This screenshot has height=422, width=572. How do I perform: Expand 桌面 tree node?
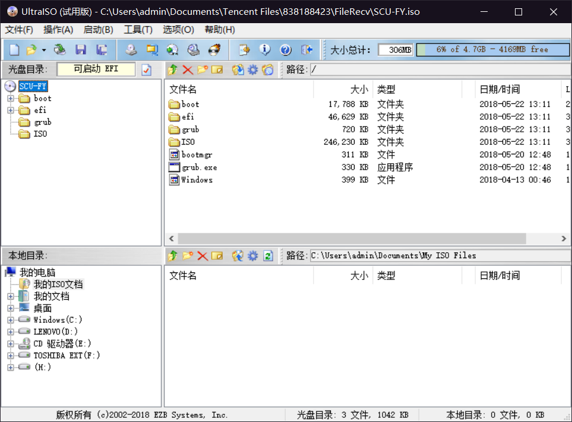[11, 308]
